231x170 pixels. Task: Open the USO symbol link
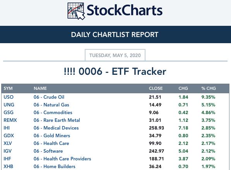pyautogui.click(x=9, y=97)
